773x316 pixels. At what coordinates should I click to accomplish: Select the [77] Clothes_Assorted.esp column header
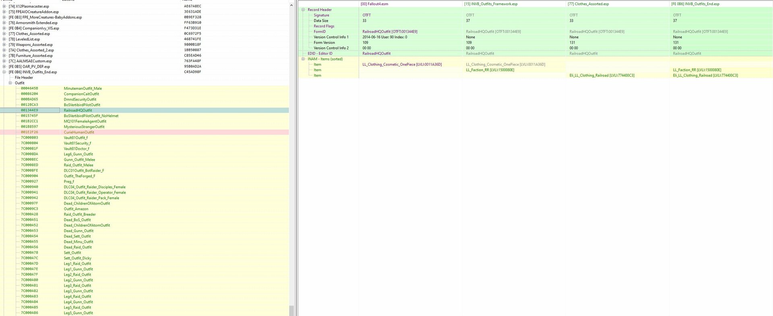(x=618, y=4)
